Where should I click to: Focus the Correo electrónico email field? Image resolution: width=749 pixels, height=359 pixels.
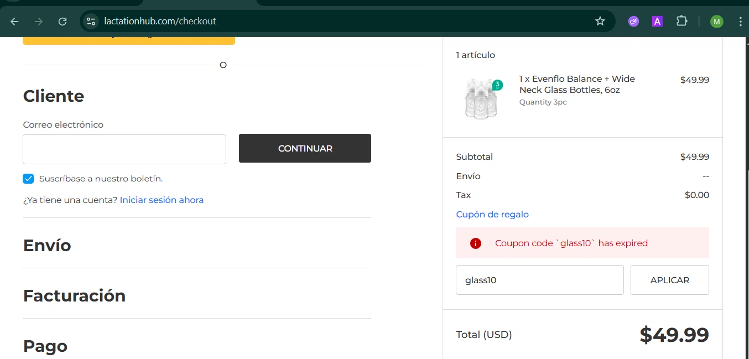(x=124, y=149)
